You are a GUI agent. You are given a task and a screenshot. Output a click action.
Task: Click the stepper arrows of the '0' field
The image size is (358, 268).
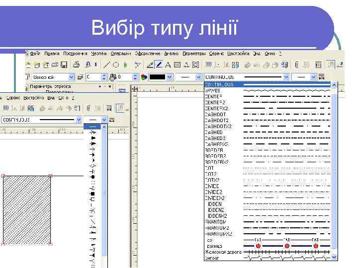[x=135, y=77]
